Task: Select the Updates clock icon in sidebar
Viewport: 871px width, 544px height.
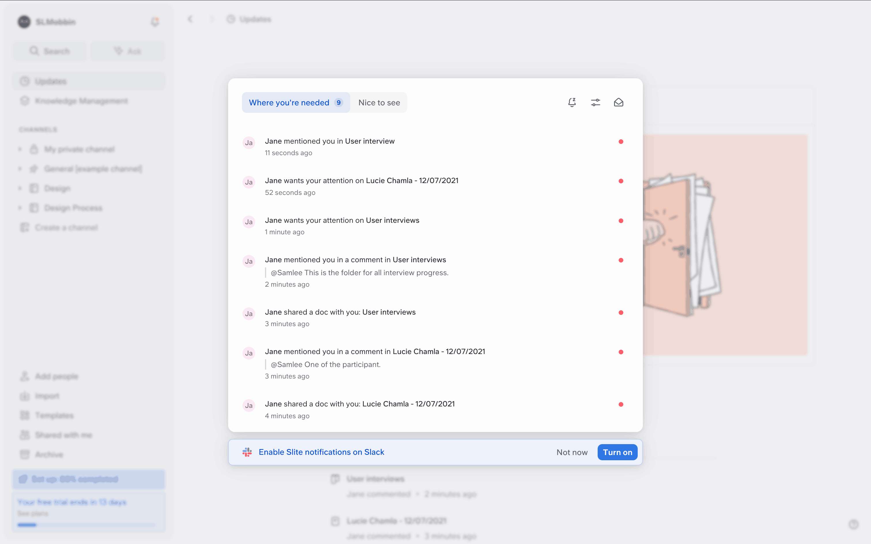Action: [x=24, y=81]
